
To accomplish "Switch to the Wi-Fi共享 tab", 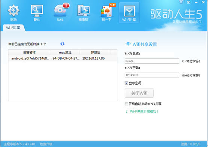I will [x=13, y=28].
